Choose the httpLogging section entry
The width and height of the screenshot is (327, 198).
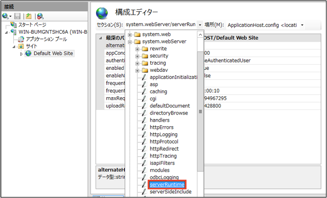click(163, 134)
